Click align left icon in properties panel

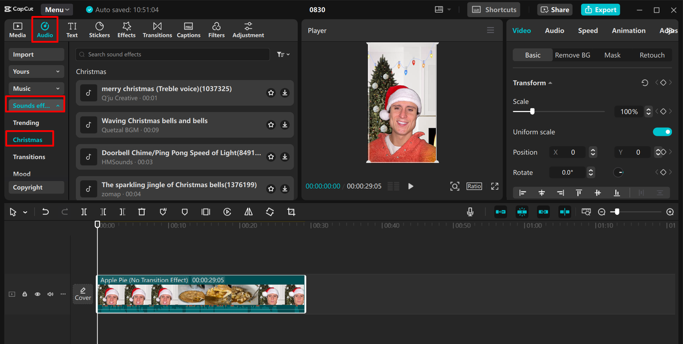click(x=522, y=193)
